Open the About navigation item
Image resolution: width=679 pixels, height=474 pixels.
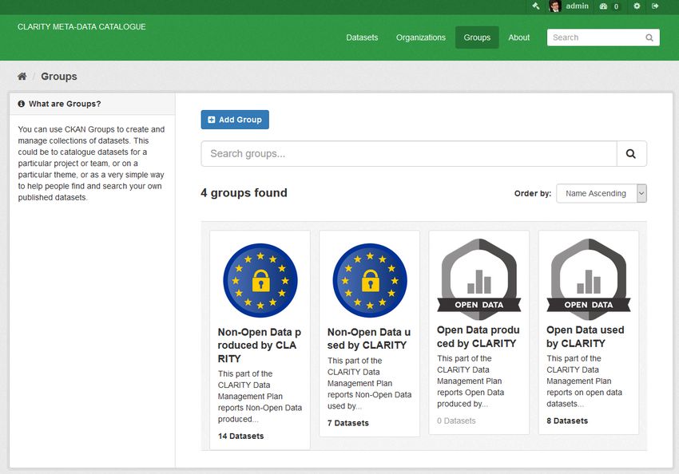click(519, 38)
